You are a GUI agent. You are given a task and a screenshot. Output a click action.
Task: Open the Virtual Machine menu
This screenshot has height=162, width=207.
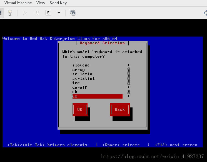(18, 3)
